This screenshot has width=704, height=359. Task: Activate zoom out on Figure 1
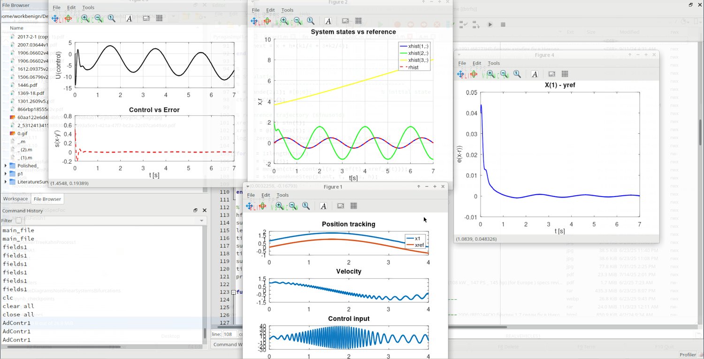pyautogui.click(x=292, y=206)
